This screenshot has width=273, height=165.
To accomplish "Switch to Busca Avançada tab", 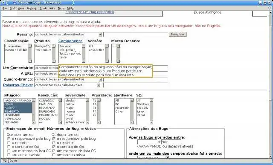I will coord(207,12).
